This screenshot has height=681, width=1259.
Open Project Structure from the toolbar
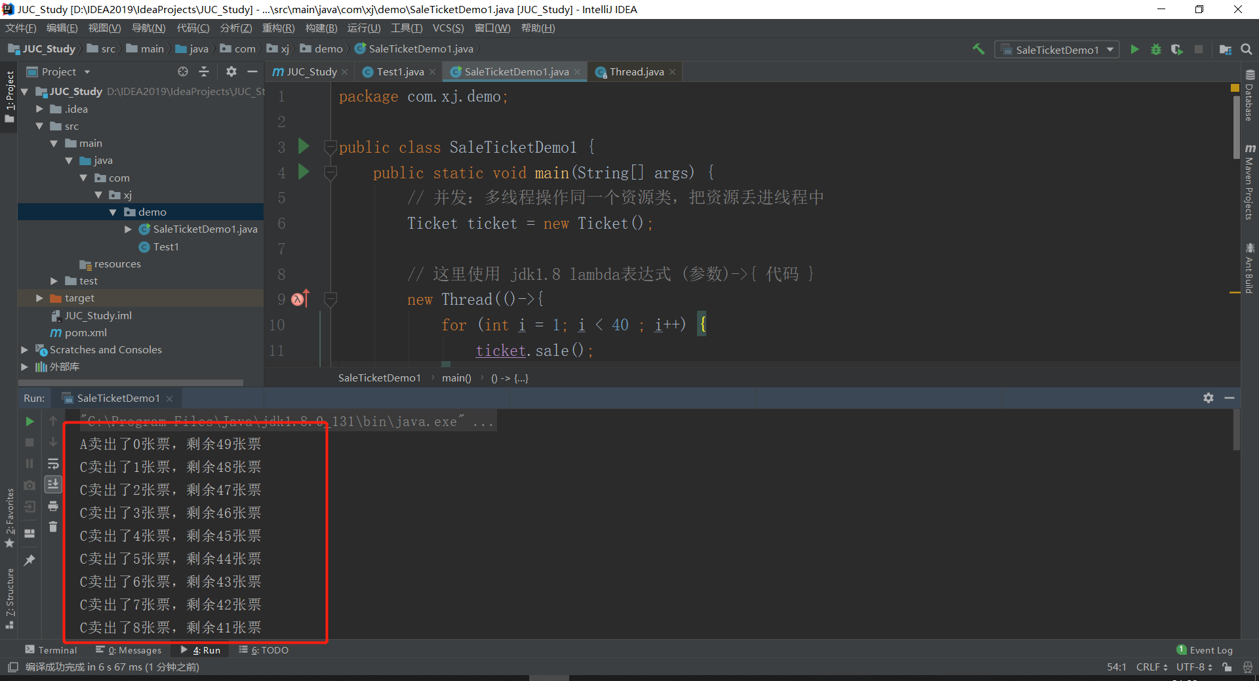coord(1225,50)
